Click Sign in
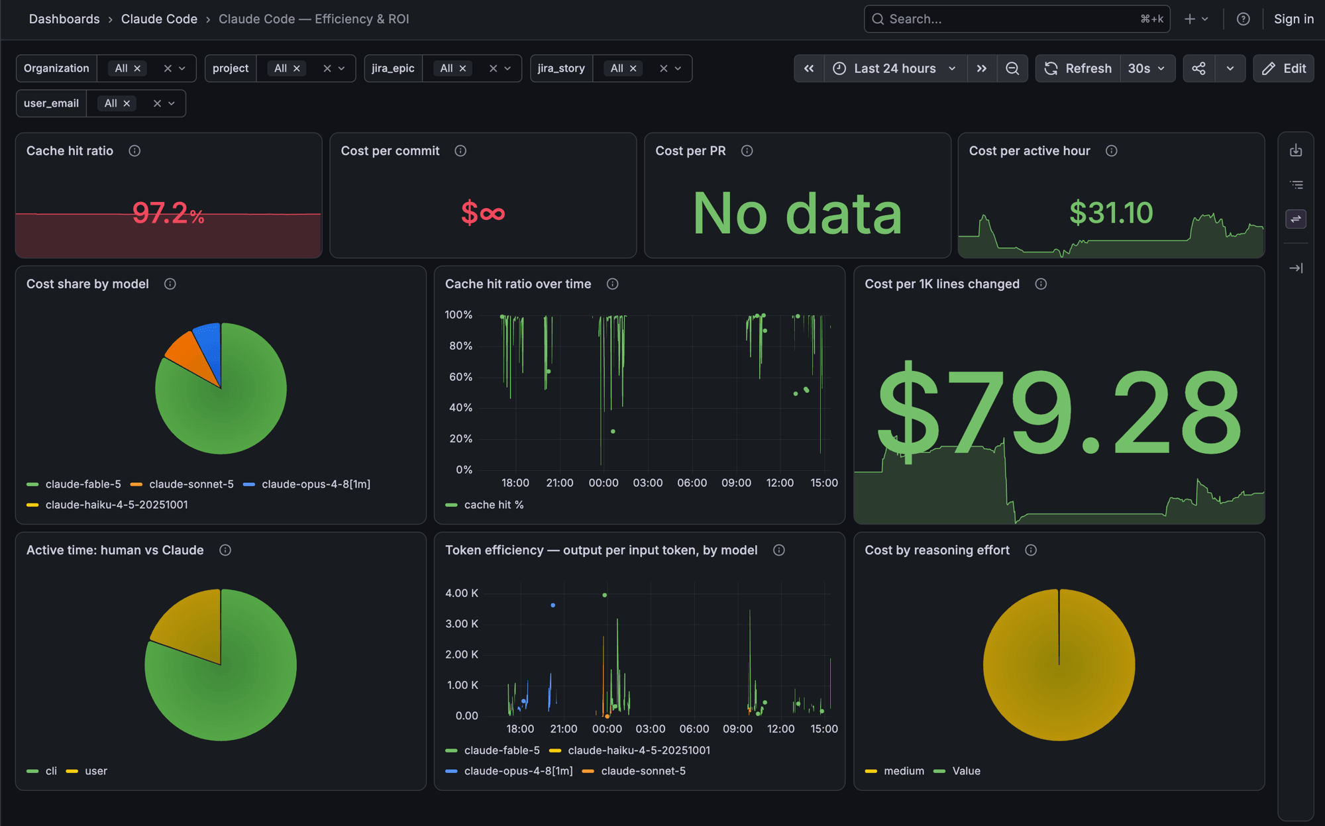This screenshot has height=826, width=1325. click(x=1294, y=19)
